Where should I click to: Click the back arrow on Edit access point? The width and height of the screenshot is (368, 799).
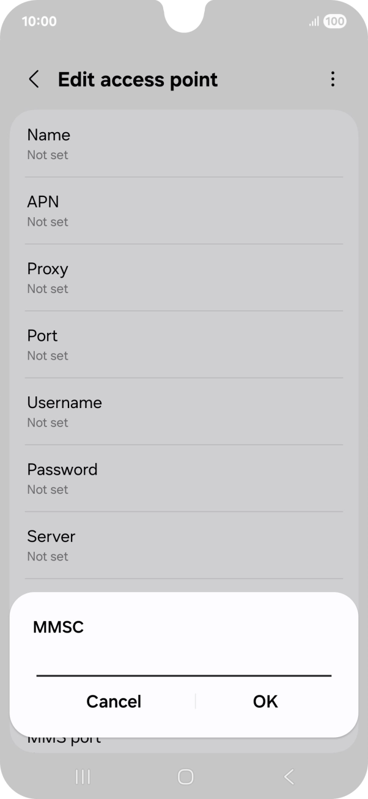34,80
